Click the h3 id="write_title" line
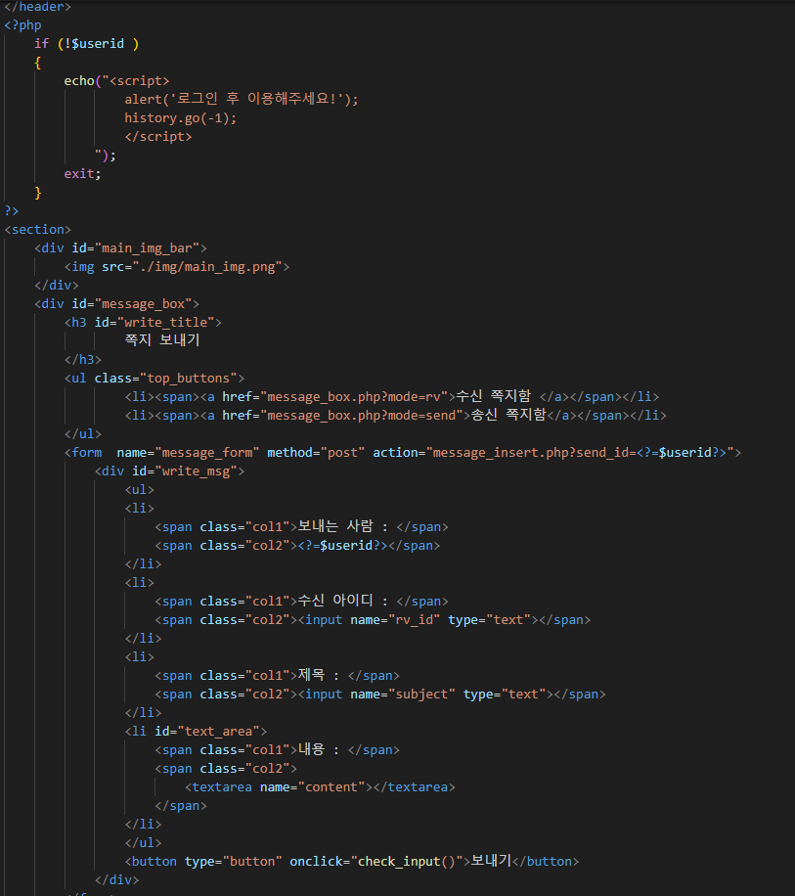 (143, 322)
